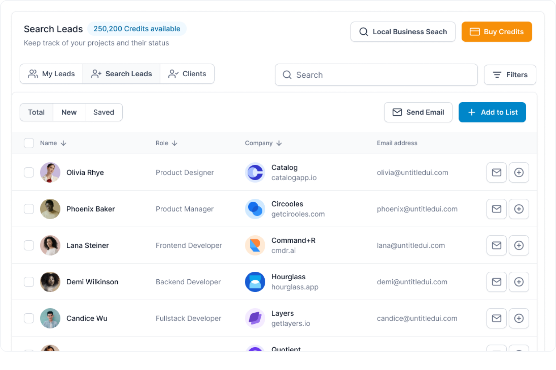The height and width of the screenshot is (370, 556).
Task: Click the email icon for Olivia Rhye
Action: point(496,172)
